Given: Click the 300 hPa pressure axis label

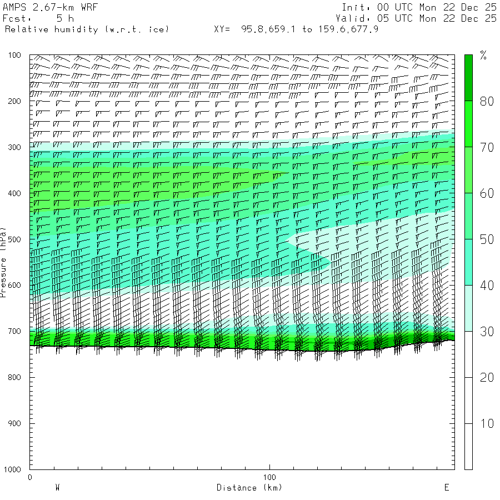Looking at the screenshot, I should point(14,147).
